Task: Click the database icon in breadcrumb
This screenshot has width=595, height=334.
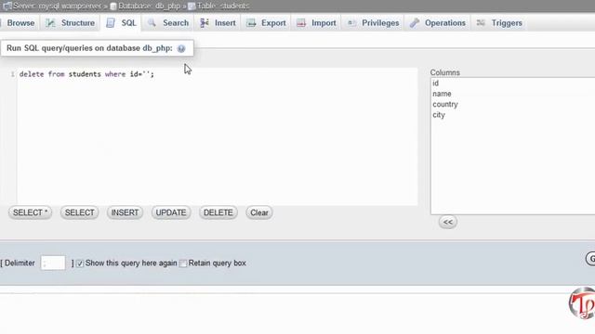Action: pos(113,6)
